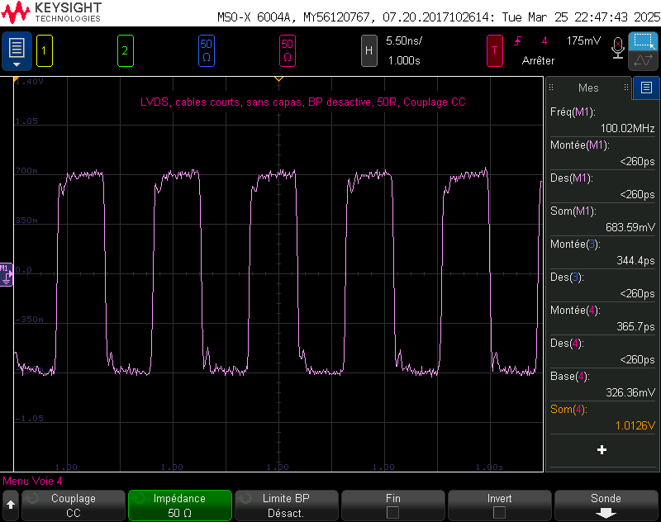This screenshot has height=522, width=661.
Task: Open the main menu list icon
Action: click(x=17, y=51)
